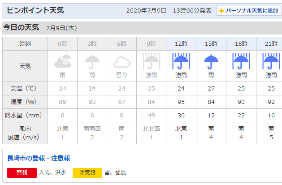Click the 大雨、洪水 warning text

point(52,172)
